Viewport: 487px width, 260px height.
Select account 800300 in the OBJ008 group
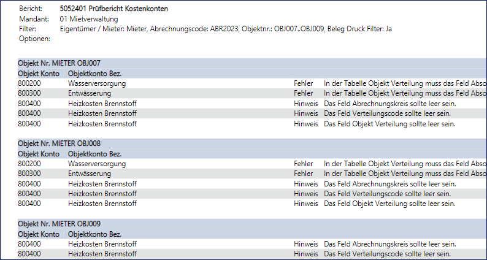[29, 174]
